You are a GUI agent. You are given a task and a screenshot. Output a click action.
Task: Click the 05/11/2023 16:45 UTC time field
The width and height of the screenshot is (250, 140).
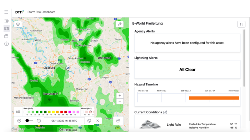pyautogui.click(x=64, y=121)
